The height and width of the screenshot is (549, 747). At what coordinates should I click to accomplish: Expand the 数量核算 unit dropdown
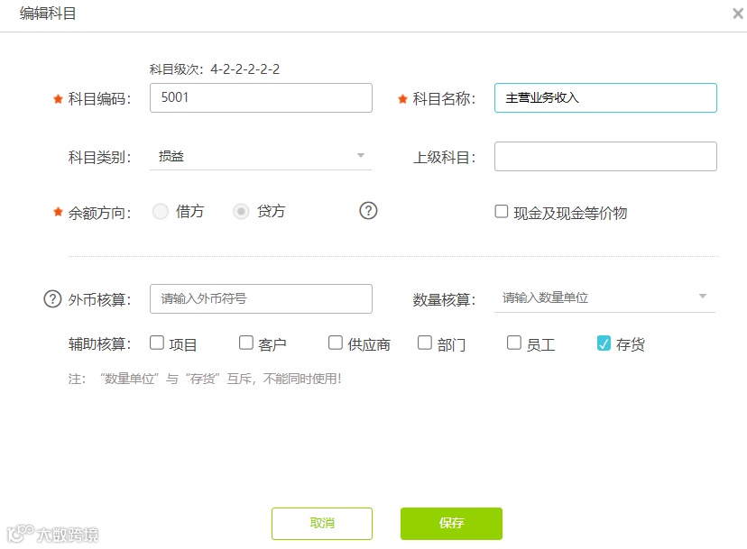tap(605, 297)
